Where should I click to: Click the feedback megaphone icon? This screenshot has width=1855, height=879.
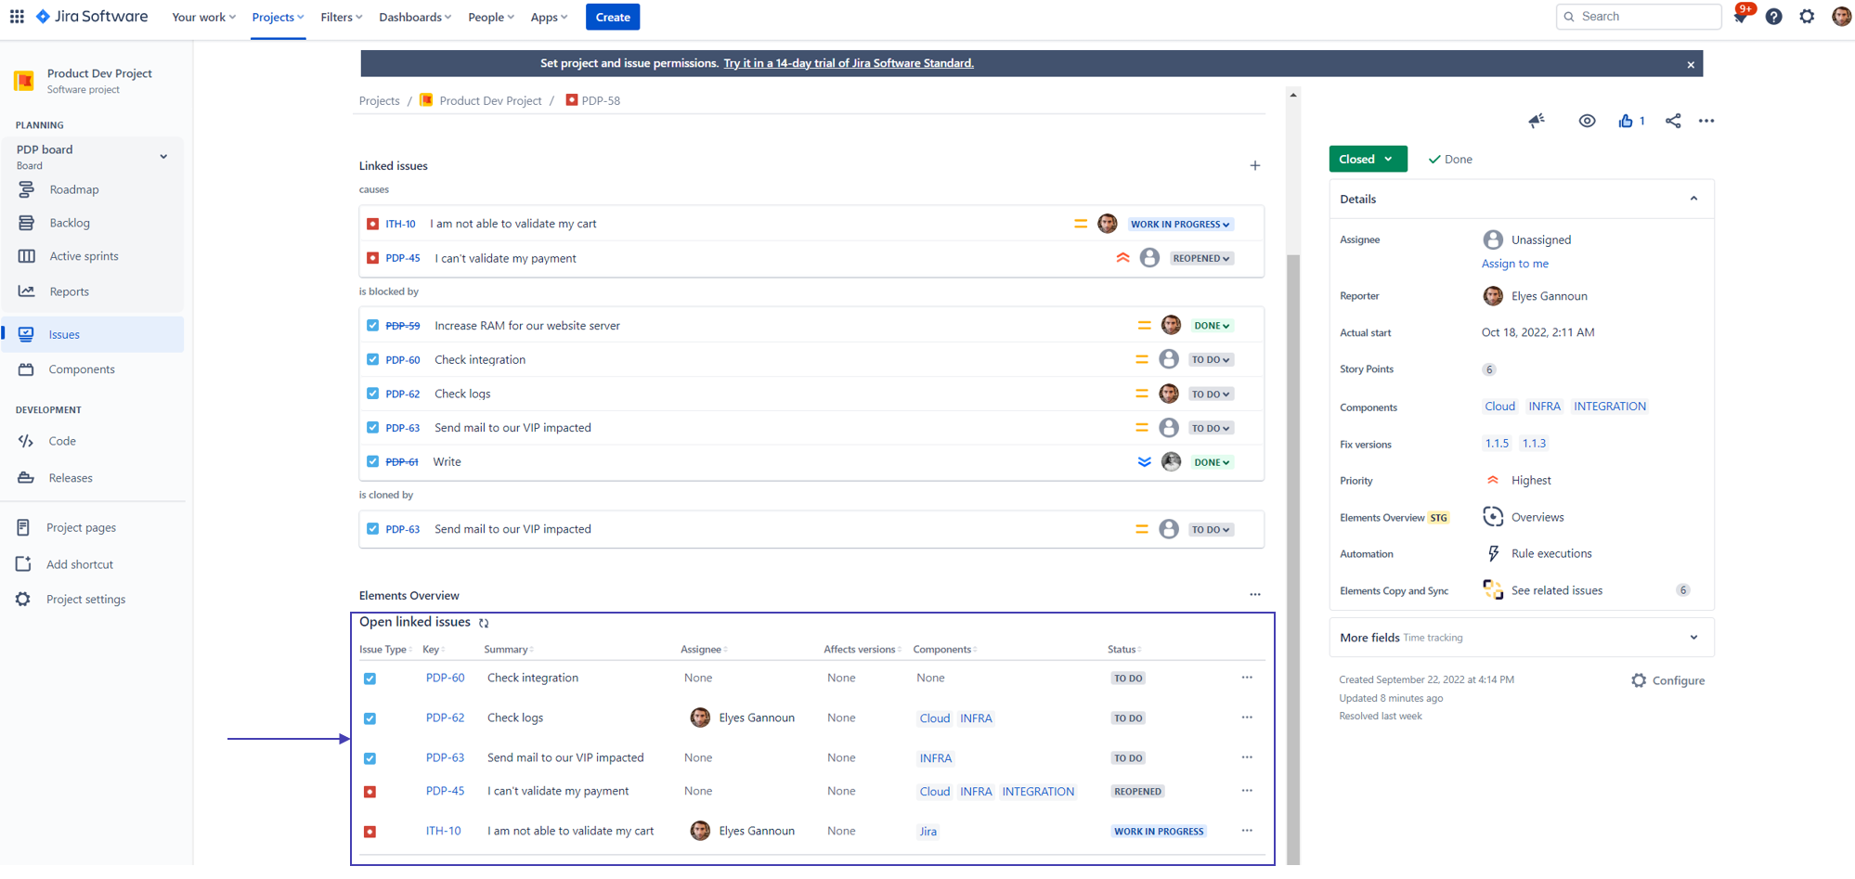click(x=1537, y=121)
